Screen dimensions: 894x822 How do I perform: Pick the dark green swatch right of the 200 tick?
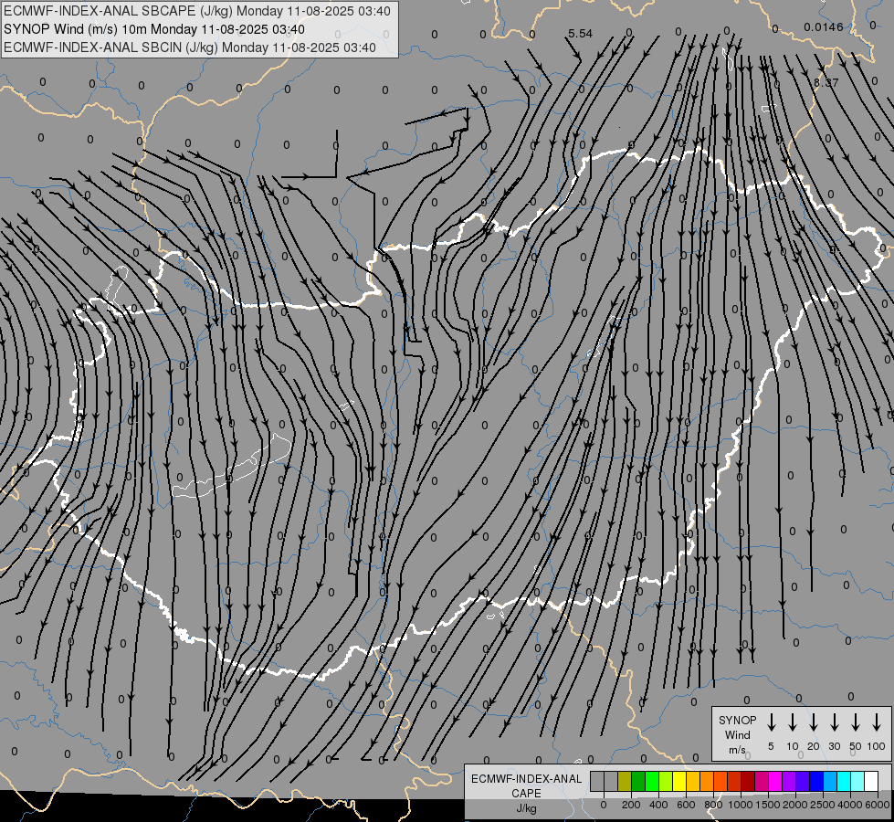(x=638, y=781)
